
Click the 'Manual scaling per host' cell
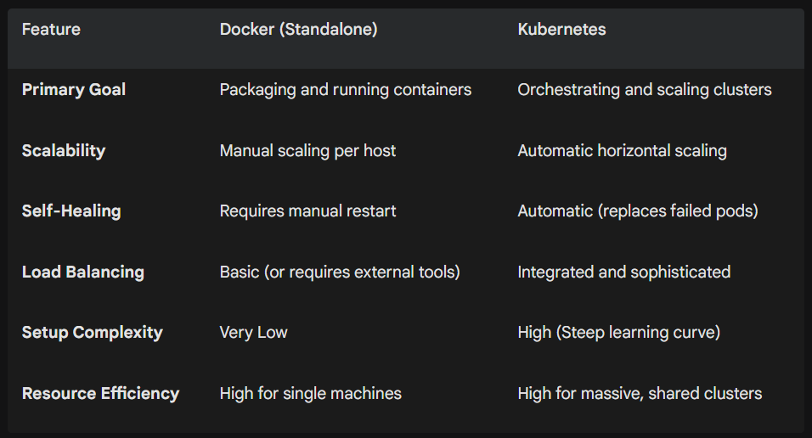[x=307, y=151]
